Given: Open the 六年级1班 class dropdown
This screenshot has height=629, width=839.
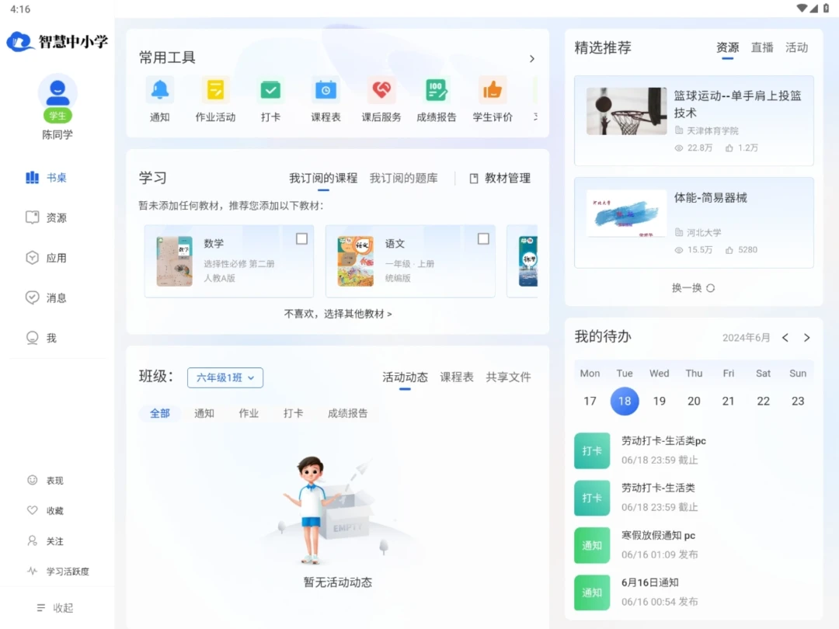Looking at the screenshot, I should pos(225,377).
